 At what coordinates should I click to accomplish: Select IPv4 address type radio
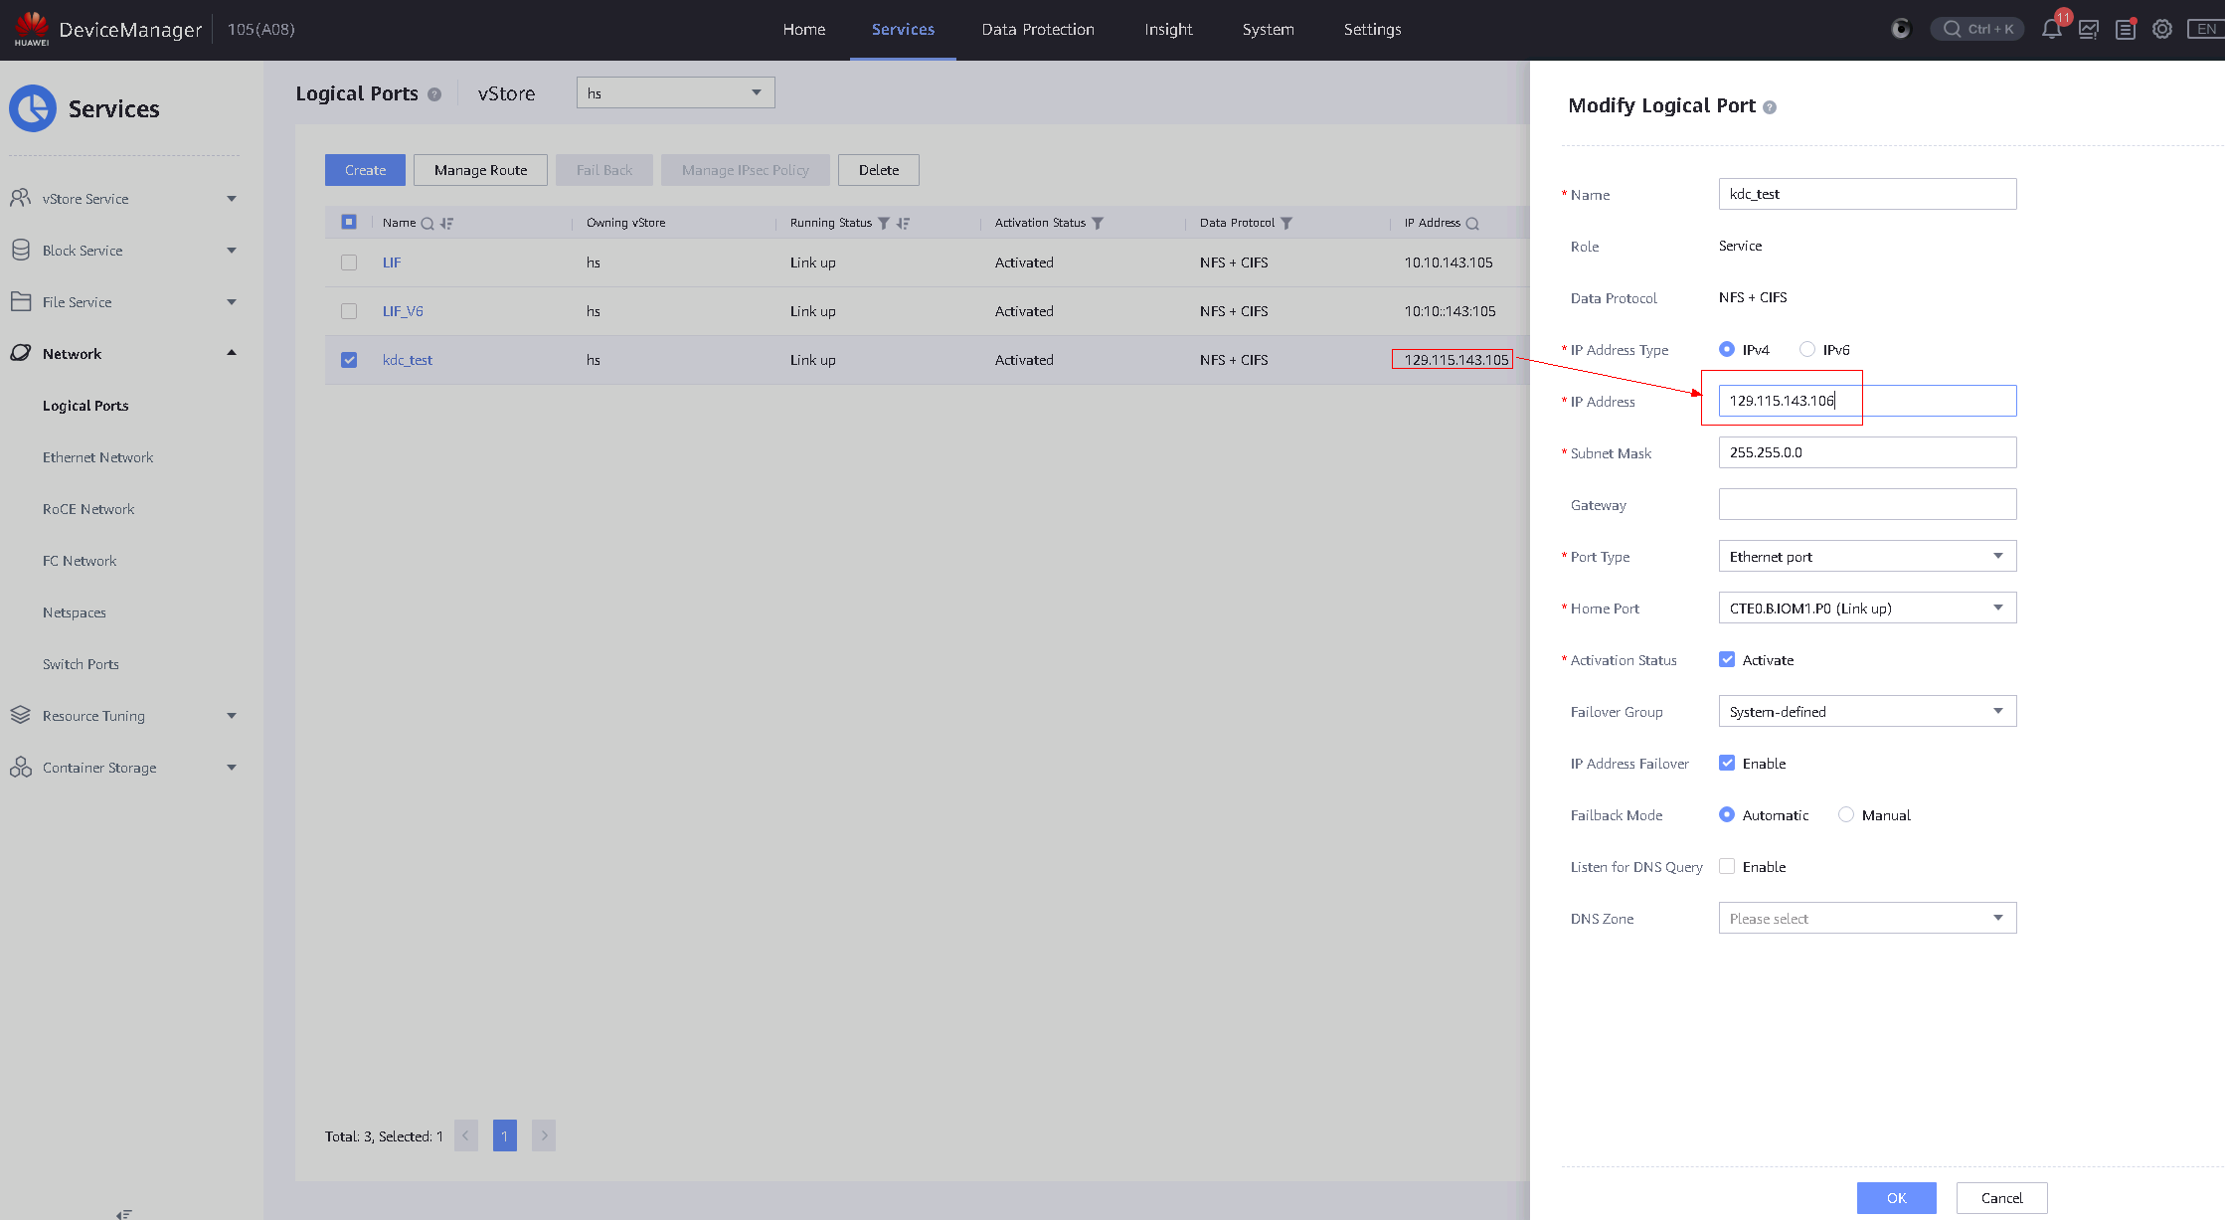pos(1727,349)
